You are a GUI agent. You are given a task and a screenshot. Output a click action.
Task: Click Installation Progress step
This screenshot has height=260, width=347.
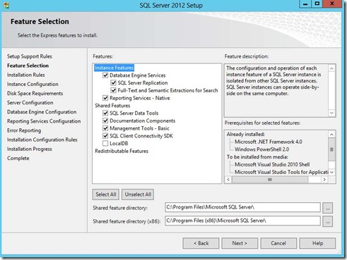pos(30,149)
